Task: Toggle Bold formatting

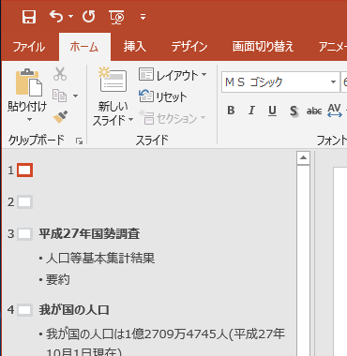Action: click(231, 111)
